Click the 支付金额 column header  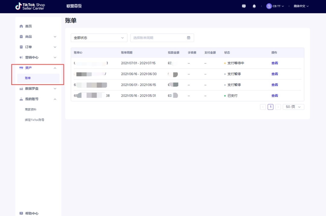(210, 52)
